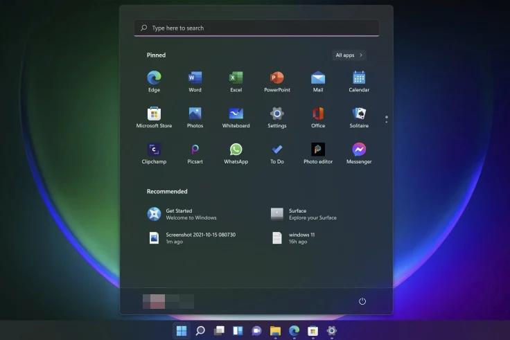
Task: Start PowerPoint from pinned apps
Action: tap(276, 81)
